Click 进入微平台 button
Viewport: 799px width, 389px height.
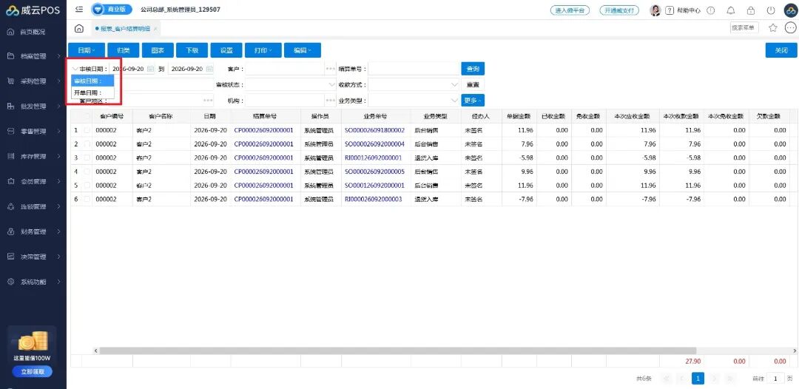point(570,10)
